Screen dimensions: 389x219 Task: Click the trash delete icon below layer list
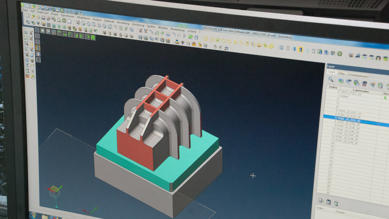(x=336, y=203)
